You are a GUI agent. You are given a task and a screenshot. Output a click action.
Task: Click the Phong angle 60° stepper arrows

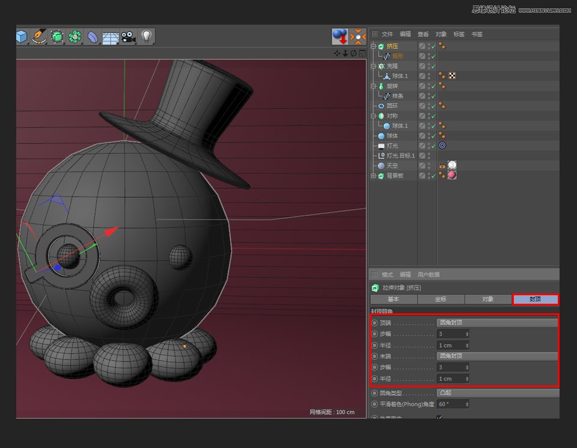(468, 404)
